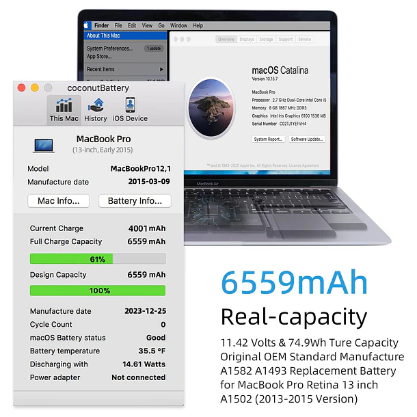Click the Serial Number C02TJ1YEFVH4 text
Viewport: 417px width, 417px height.
point(279,124)
